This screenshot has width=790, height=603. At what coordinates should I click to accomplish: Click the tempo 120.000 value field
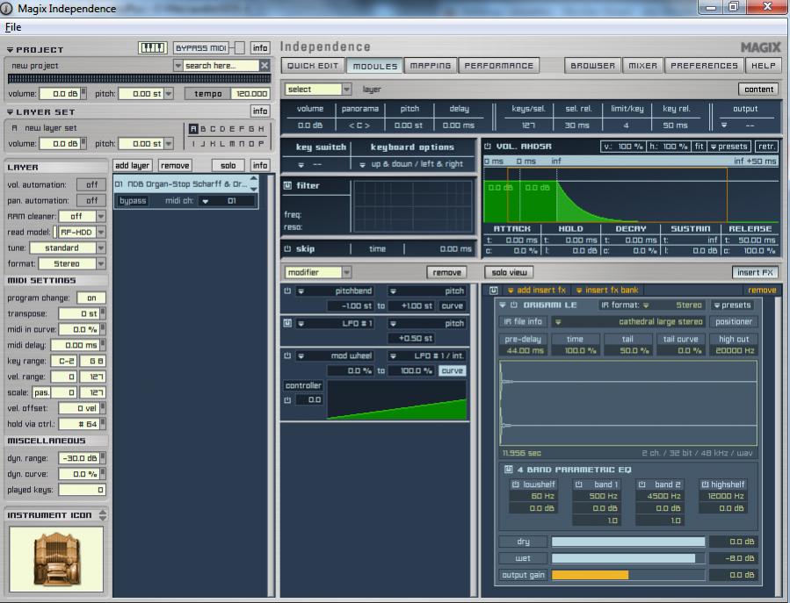coord(251,94)
